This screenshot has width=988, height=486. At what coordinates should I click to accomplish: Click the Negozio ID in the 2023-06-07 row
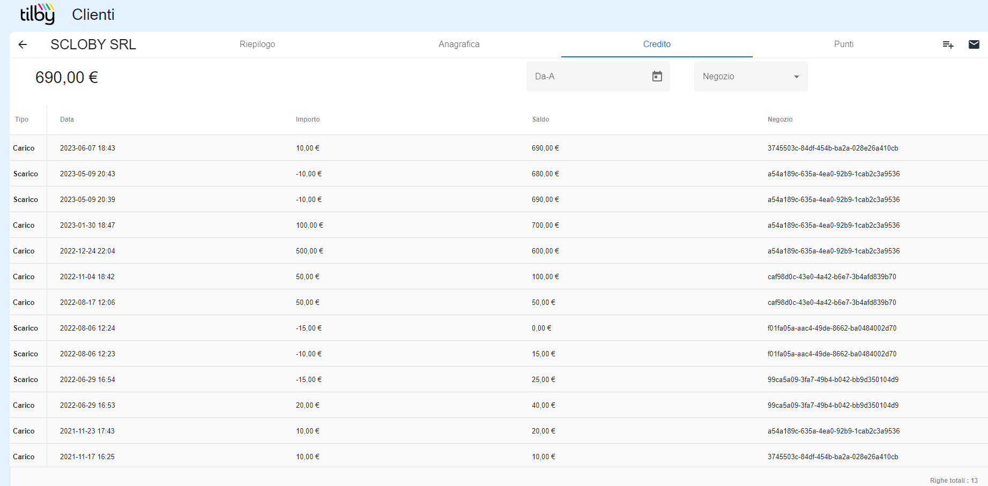pyautogui.click(x=833, y=148)
